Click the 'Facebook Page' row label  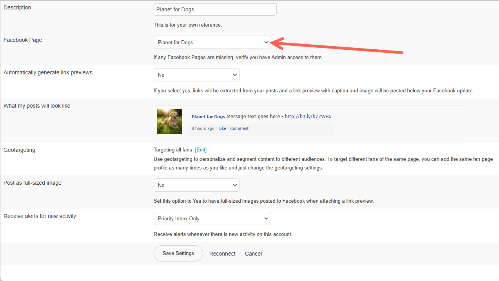pos(23,40)
